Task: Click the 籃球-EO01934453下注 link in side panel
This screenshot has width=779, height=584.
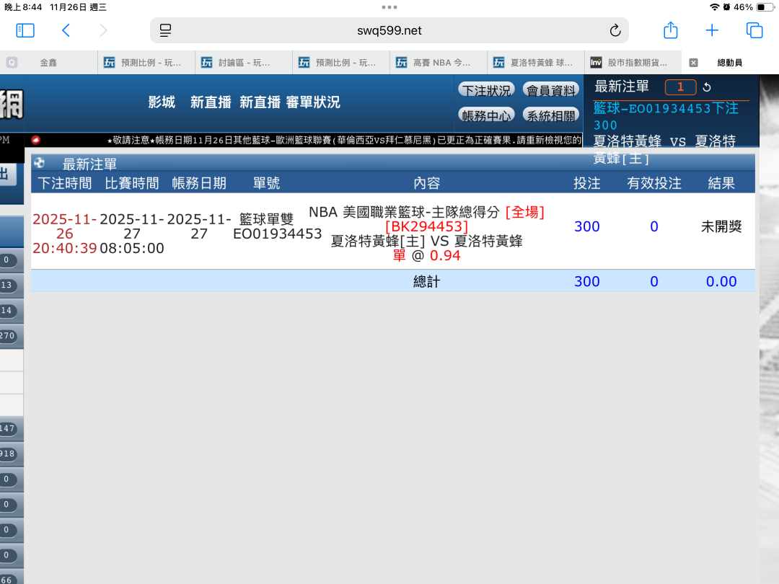Action: tap(666, 108)
